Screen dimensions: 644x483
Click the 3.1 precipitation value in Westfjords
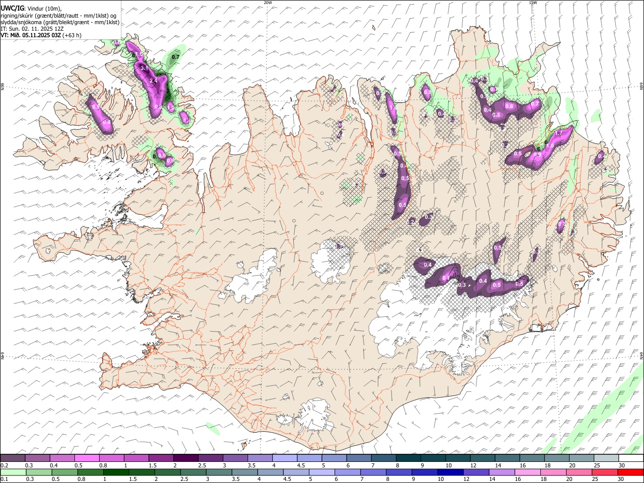(x=143, y=68)
